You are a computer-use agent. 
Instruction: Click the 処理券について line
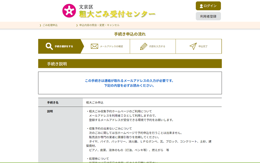click(x=97, y=159)
